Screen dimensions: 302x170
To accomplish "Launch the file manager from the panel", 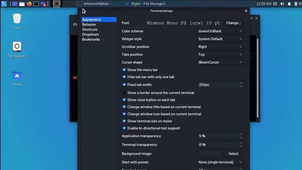I will point(22,4).
